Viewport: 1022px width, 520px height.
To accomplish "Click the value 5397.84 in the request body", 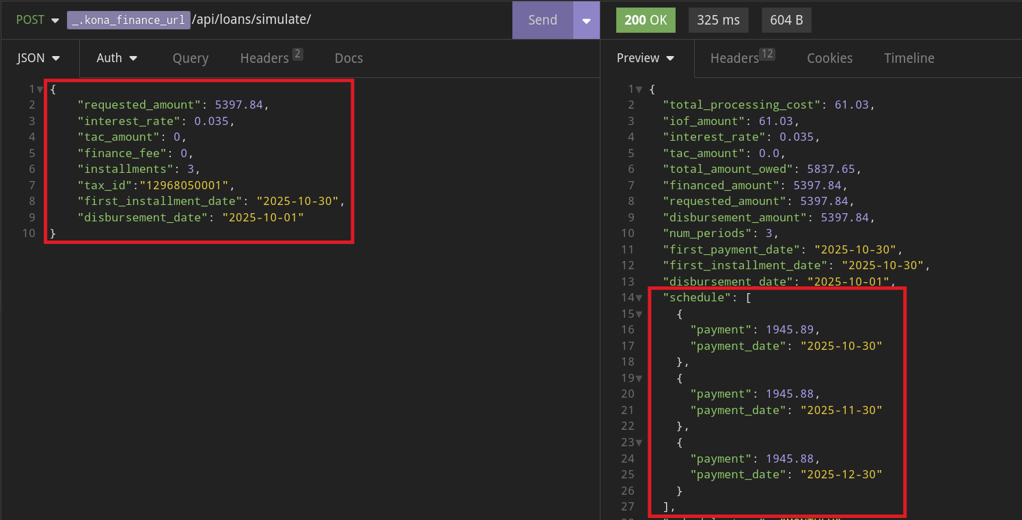I will click(239, 105).
